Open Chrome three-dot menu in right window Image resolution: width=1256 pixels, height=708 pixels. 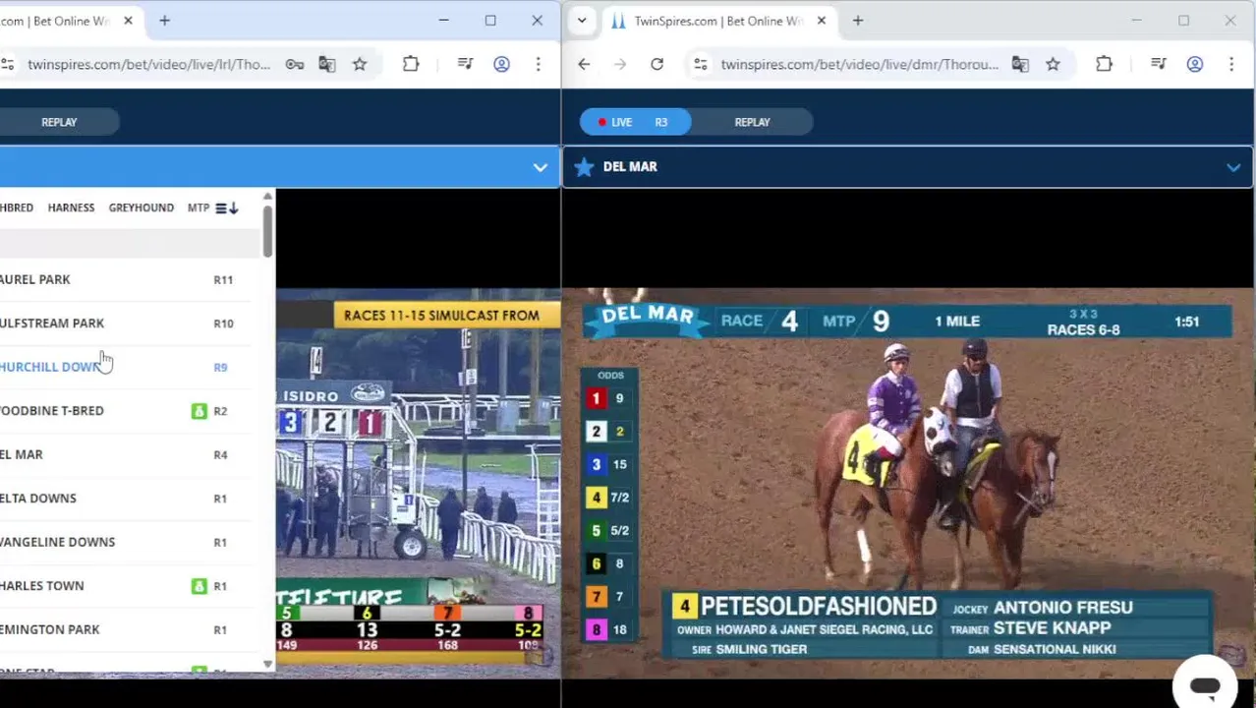1231,65
